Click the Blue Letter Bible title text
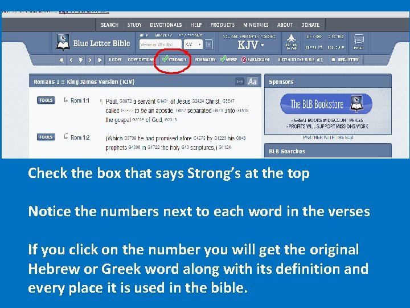The height and width of the screenshot is (308, 410). pos(101,43)
